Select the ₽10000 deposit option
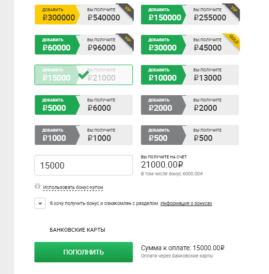The image size is (269, 274). tap(190, 75)
